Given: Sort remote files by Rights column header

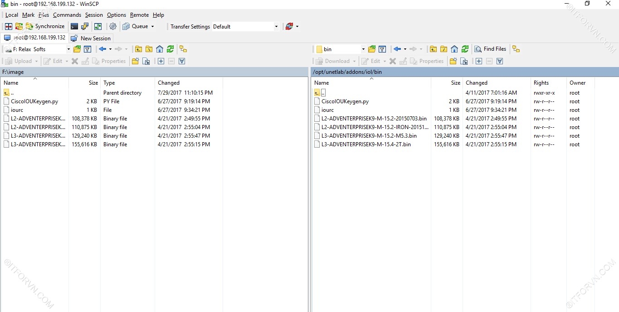Looking at the screenshot, I should click(x=541, y=83).
